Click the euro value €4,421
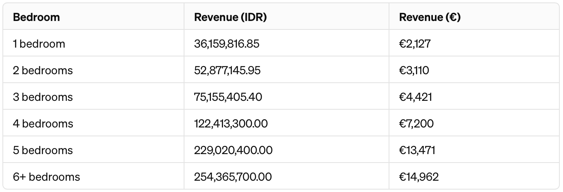Viewport: 563px width, 192px height. (x=416, y=97)
